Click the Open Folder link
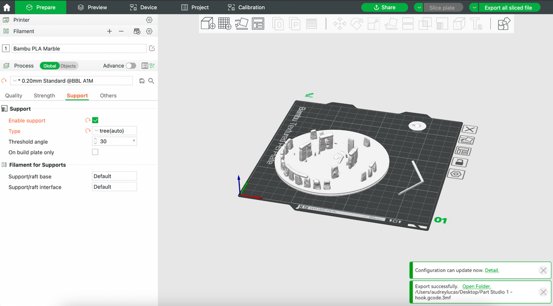This screenshot has height=306, width=553. 476,286
